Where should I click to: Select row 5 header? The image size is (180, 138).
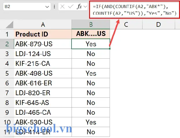pos(7,73)
